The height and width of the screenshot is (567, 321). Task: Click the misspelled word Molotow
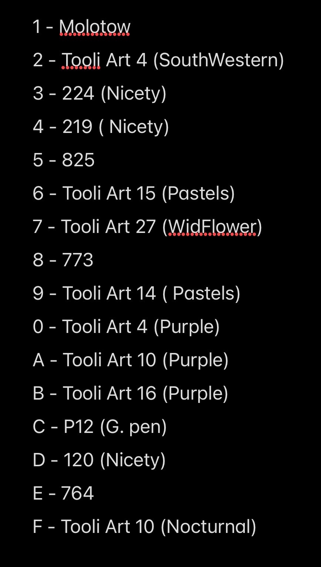[x=95, y=27]
